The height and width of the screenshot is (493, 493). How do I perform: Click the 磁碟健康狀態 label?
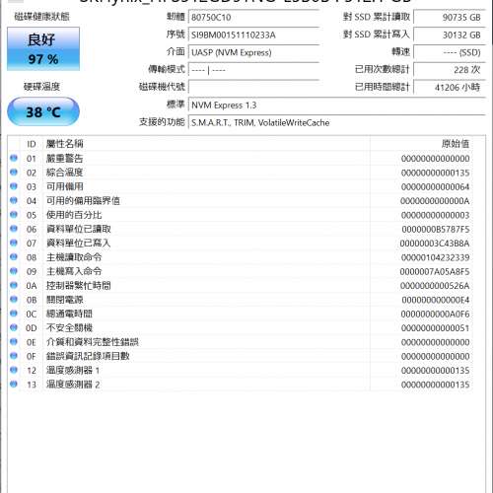[41, 16]
